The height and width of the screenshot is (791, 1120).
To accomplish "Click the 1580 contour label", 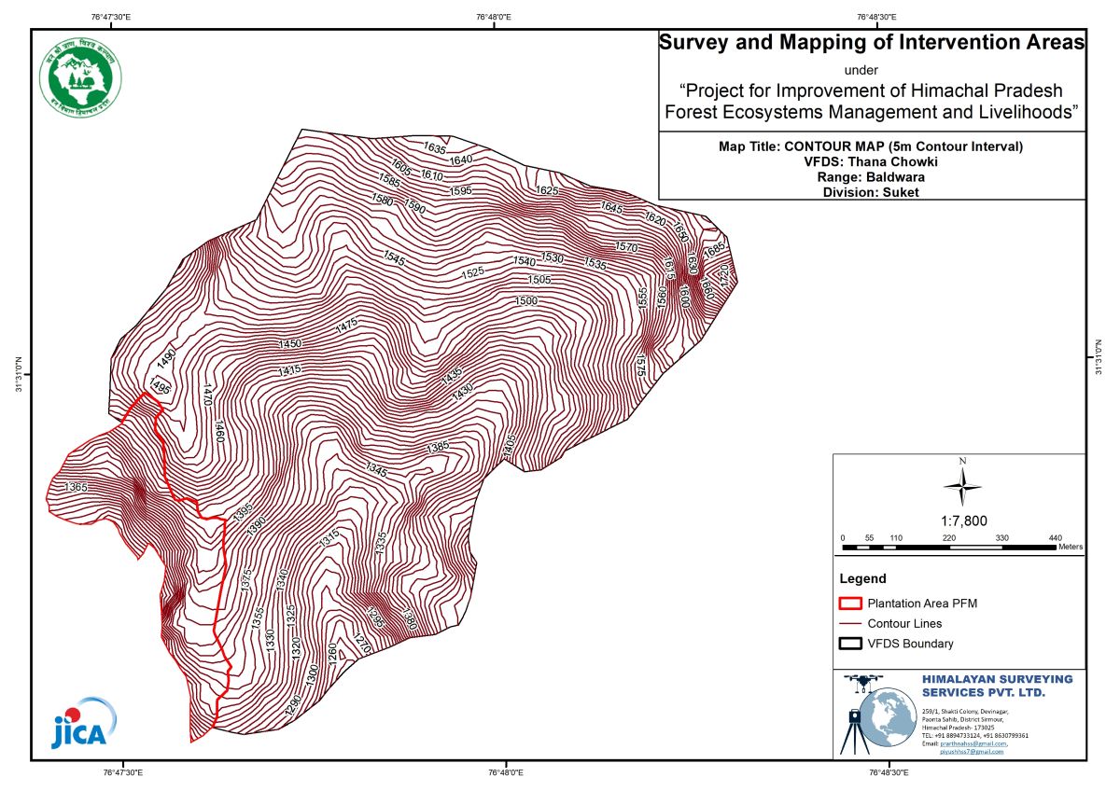I will [x=382, y=200].
